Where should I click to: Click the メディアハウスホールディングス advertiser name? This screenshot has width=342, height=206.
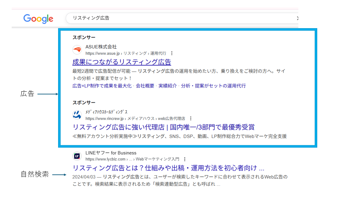point(107,112)
